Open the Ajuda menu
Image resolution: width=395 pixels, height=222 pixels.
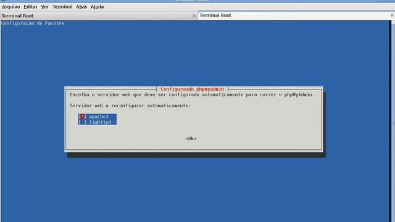[x=97, y=7]
